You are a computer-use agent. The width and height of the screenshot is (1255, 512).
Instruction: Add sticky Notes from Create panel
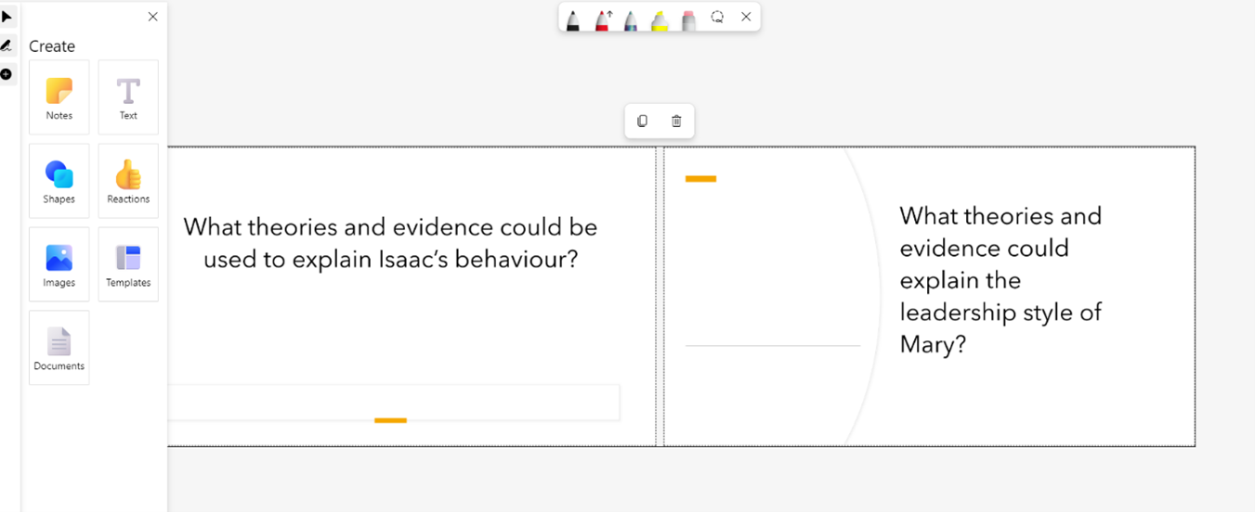[59, 97]
